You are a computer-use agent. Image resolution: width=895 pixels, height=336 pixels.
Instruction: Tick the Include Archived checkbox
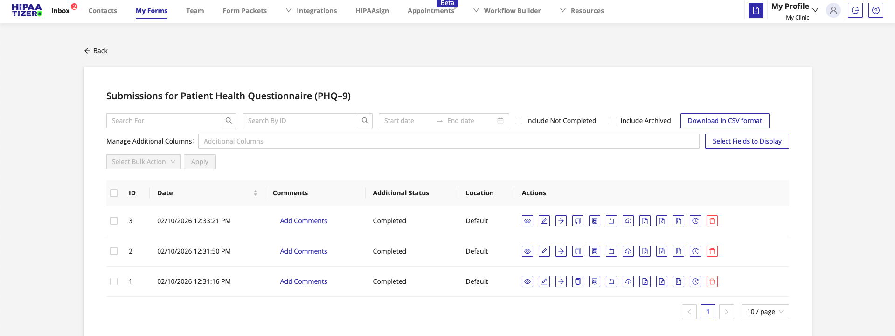click(613, 121)
